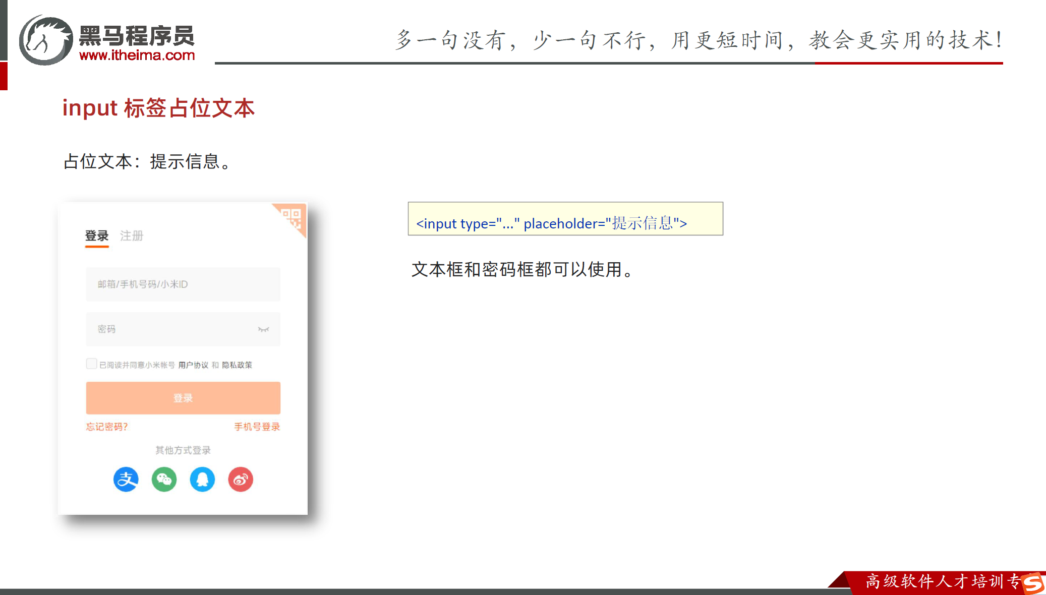The image size is (1046, 595).
Task: Switch to the 登录 tab
Action: coord(97,236)
